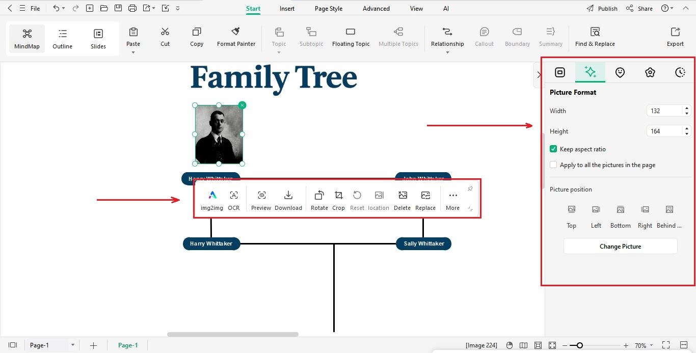This screenshot has width=696, height=353.
Task: Replace the picture via floating toolbar
Action: point(425,200)
